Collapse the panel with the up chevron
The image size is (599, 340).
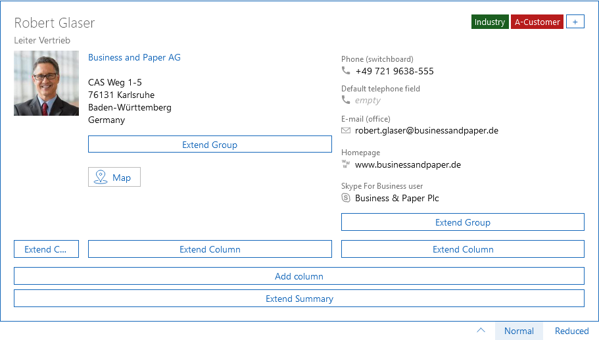click(x=481, y=331)
